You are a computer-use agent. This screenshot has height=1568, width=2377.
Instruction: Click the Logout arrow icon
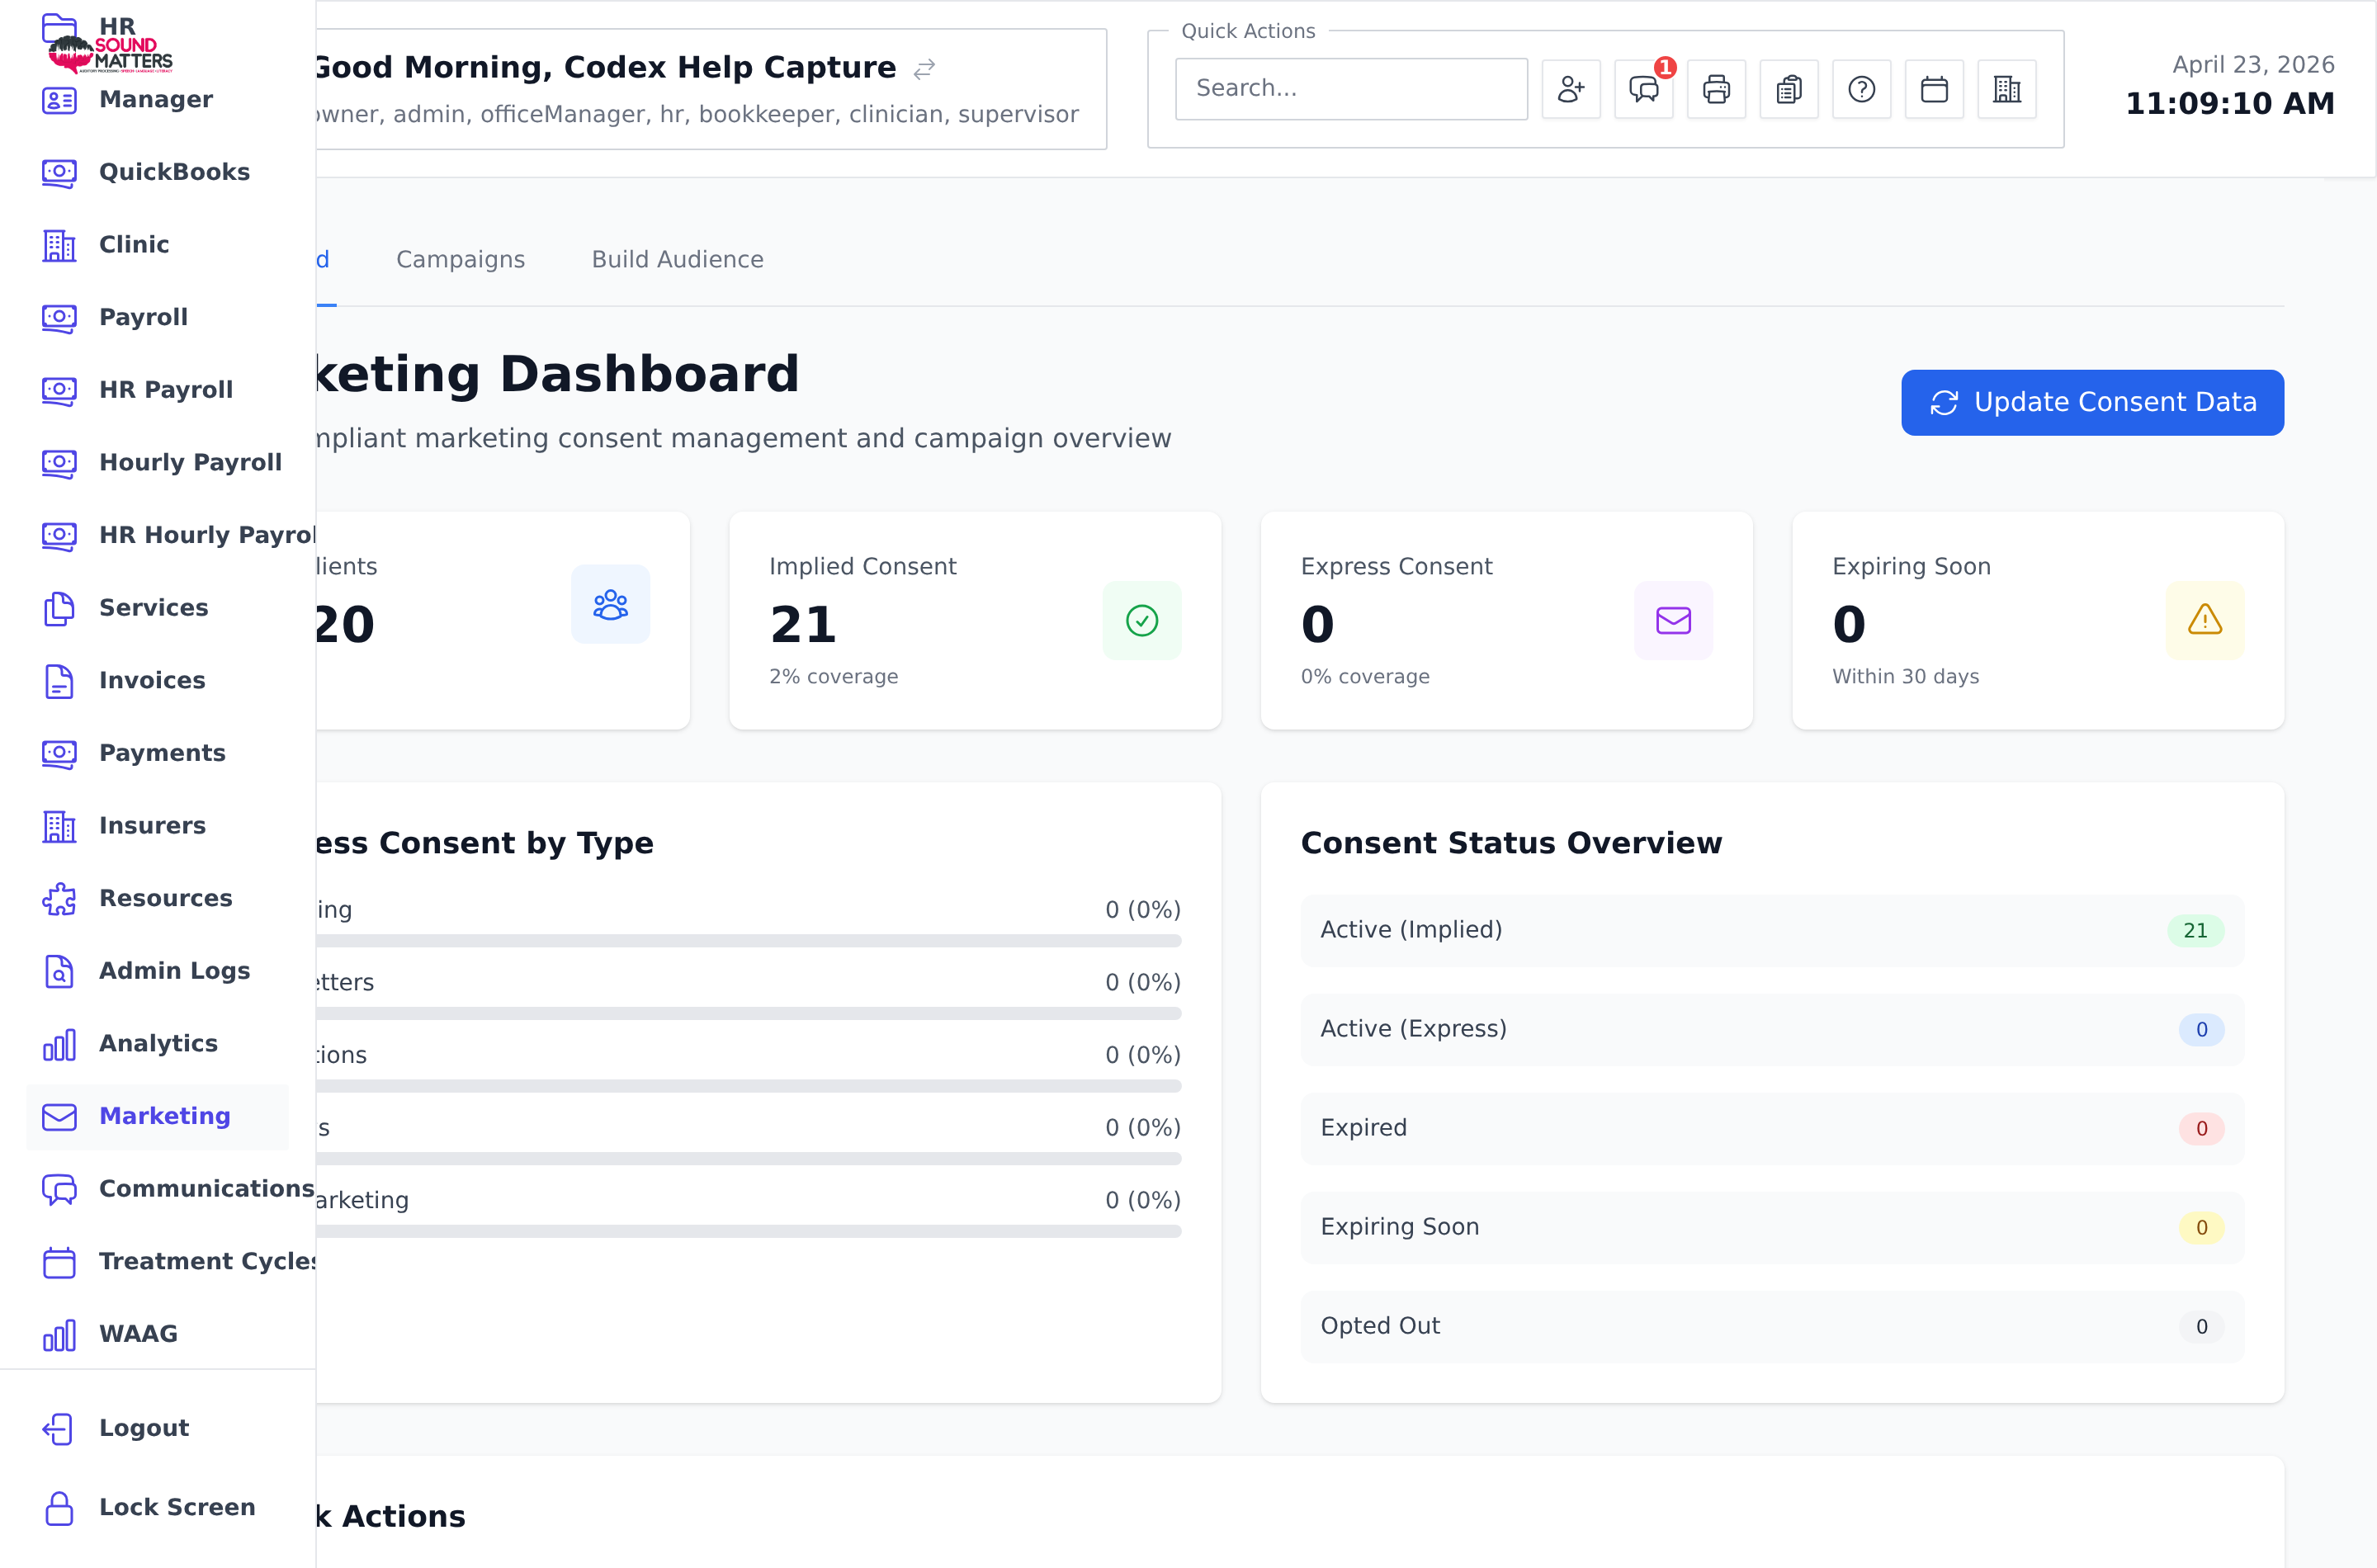pos(59,1428)
